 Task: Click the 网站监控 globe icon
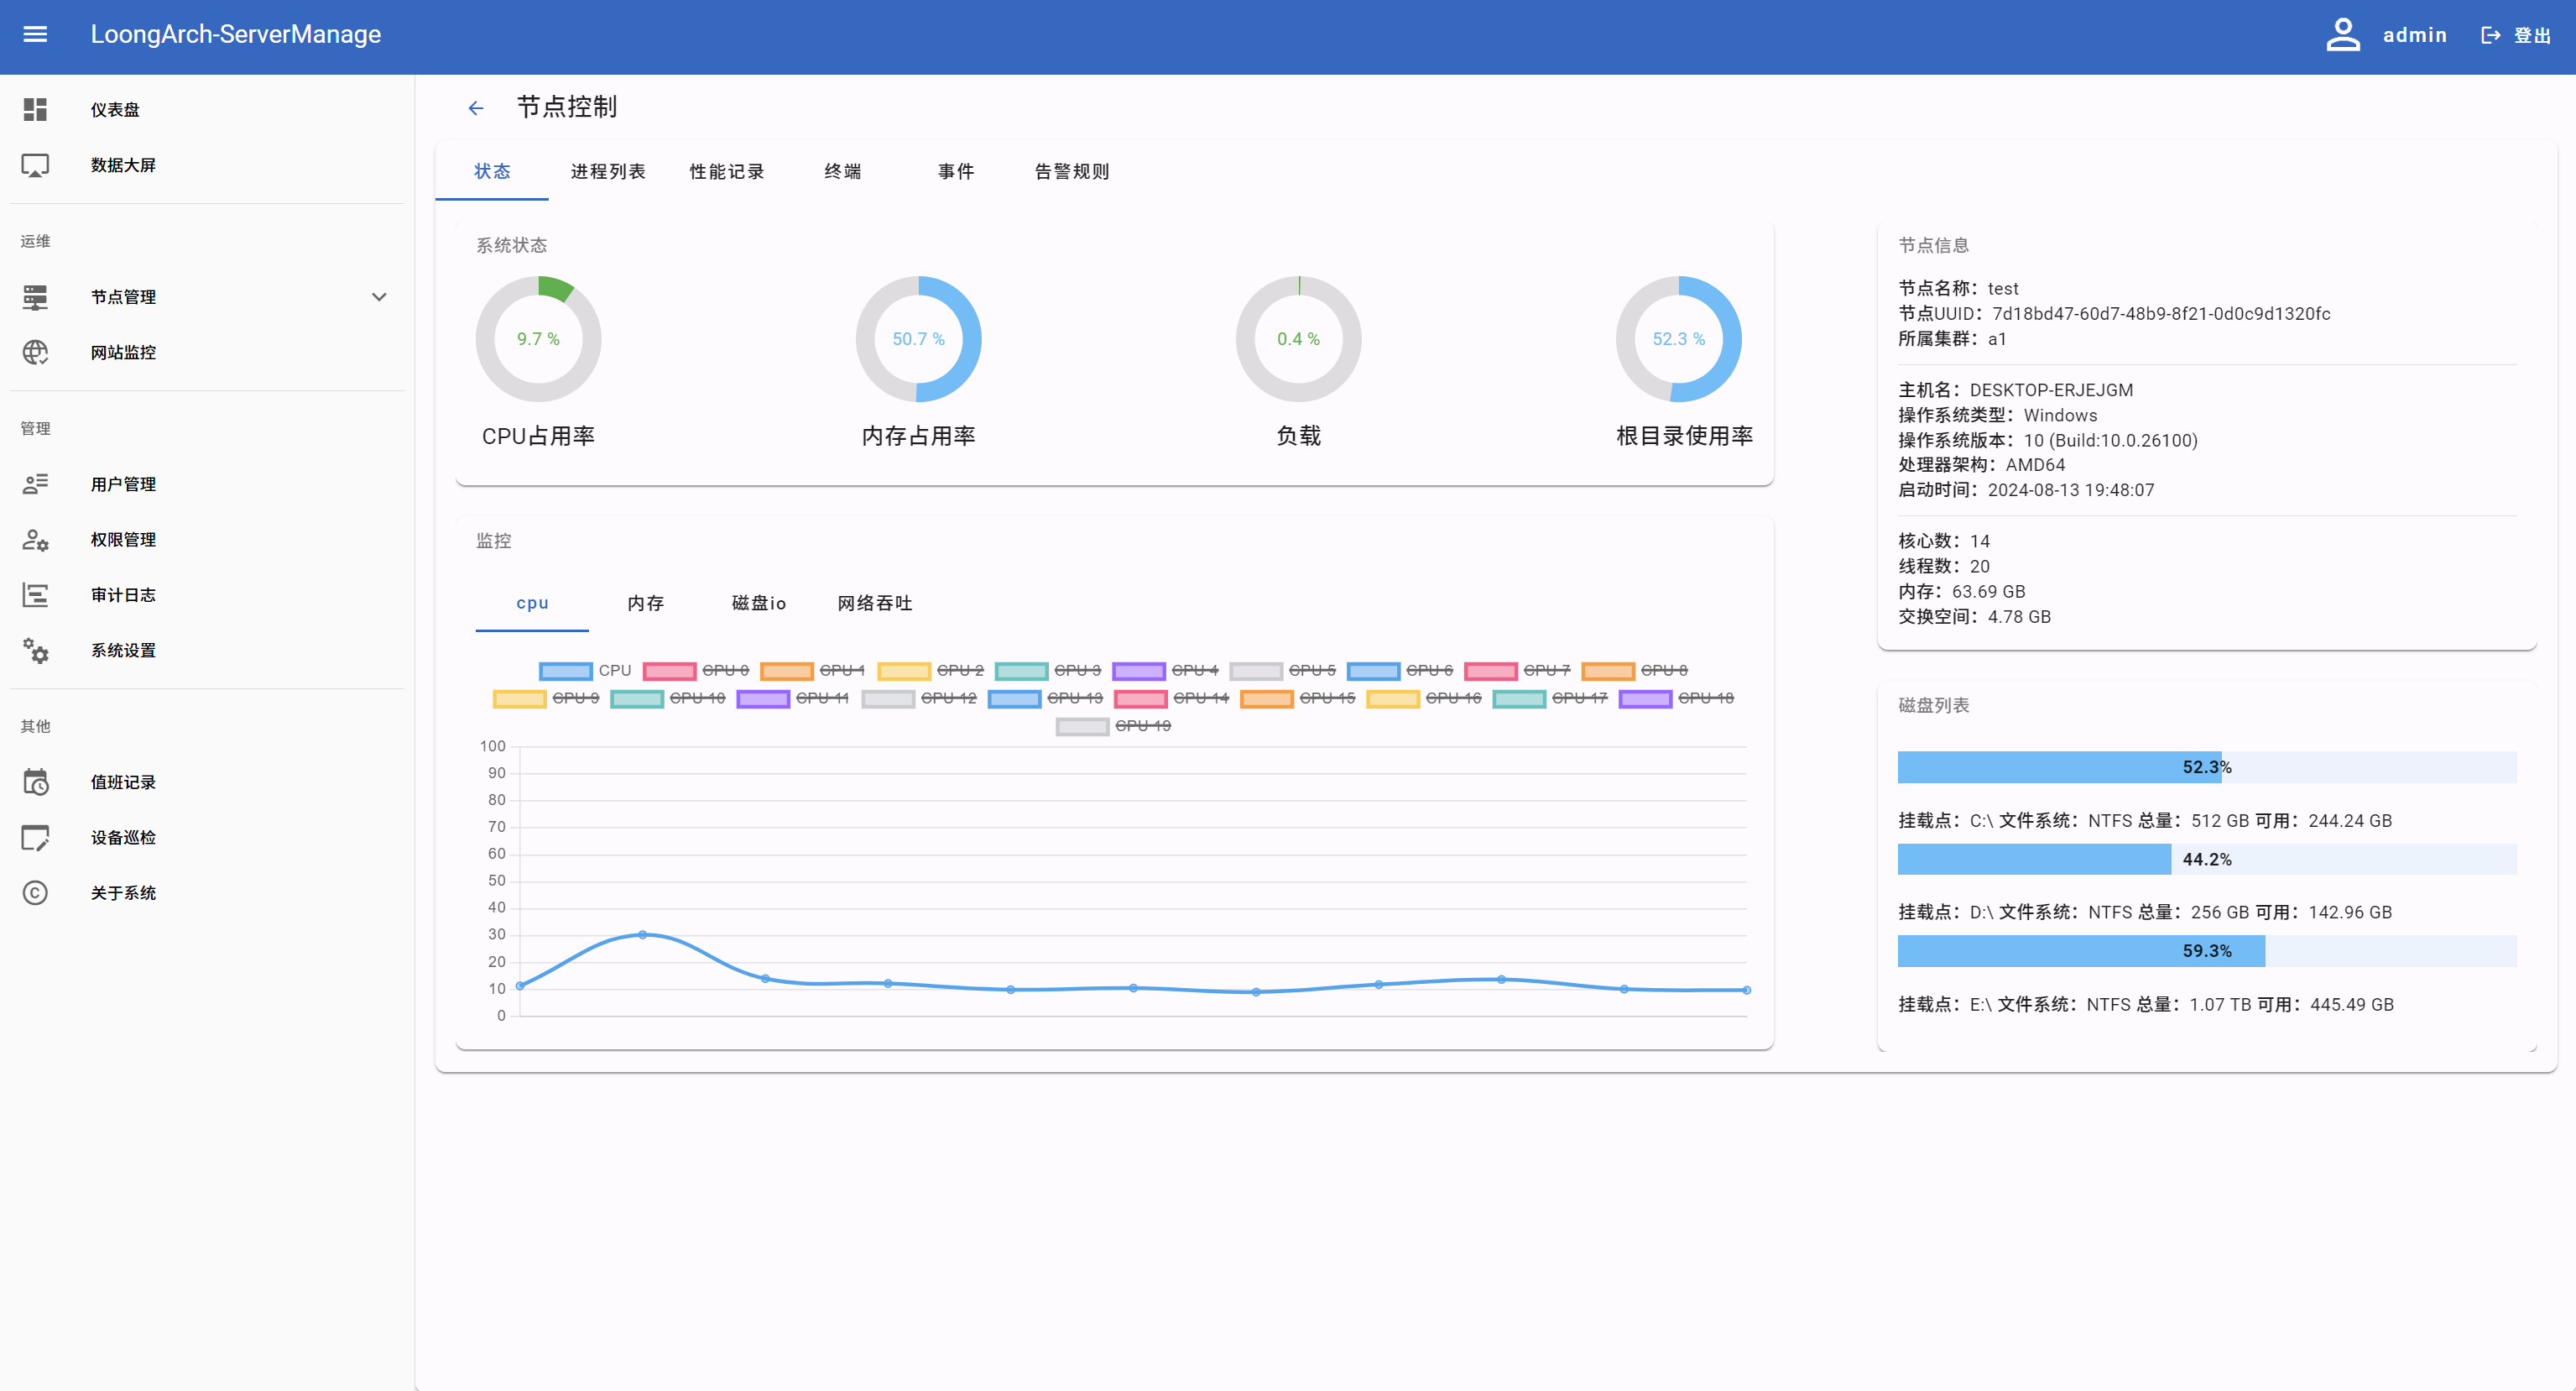(x=35, y=353)
